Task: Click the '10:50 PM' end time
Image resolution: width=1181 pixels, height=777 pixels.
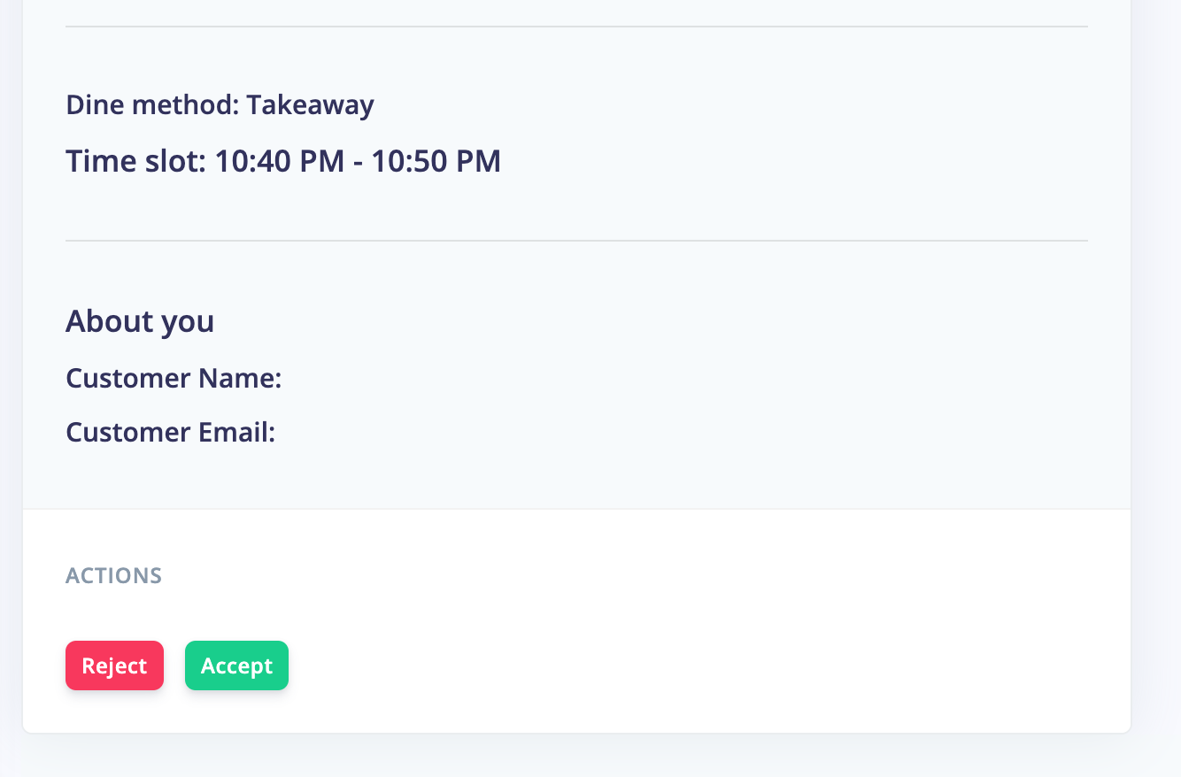Action: coord(436,161)
